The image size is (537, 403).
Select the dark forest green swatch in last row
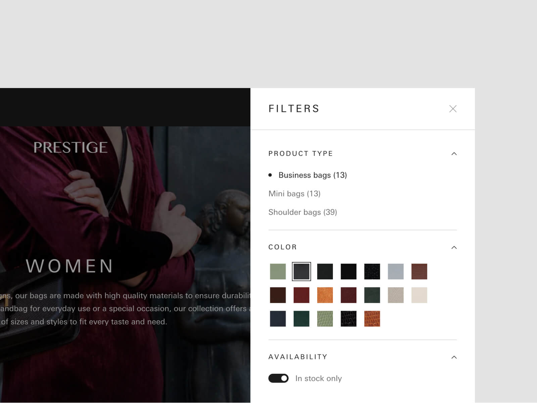pyautogui.click(x=301, y=319)
